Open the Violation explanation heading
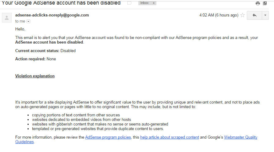274x152 pixels. pyautogui.click(x=35, y=76)
